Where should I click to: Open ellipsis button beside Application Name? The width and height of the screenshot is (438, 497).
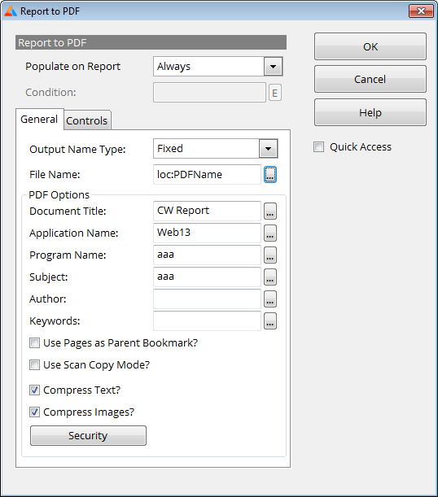270,233
